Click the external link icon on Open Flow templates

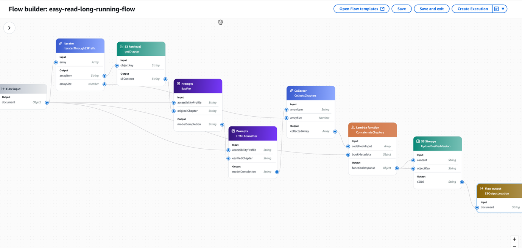383,8
